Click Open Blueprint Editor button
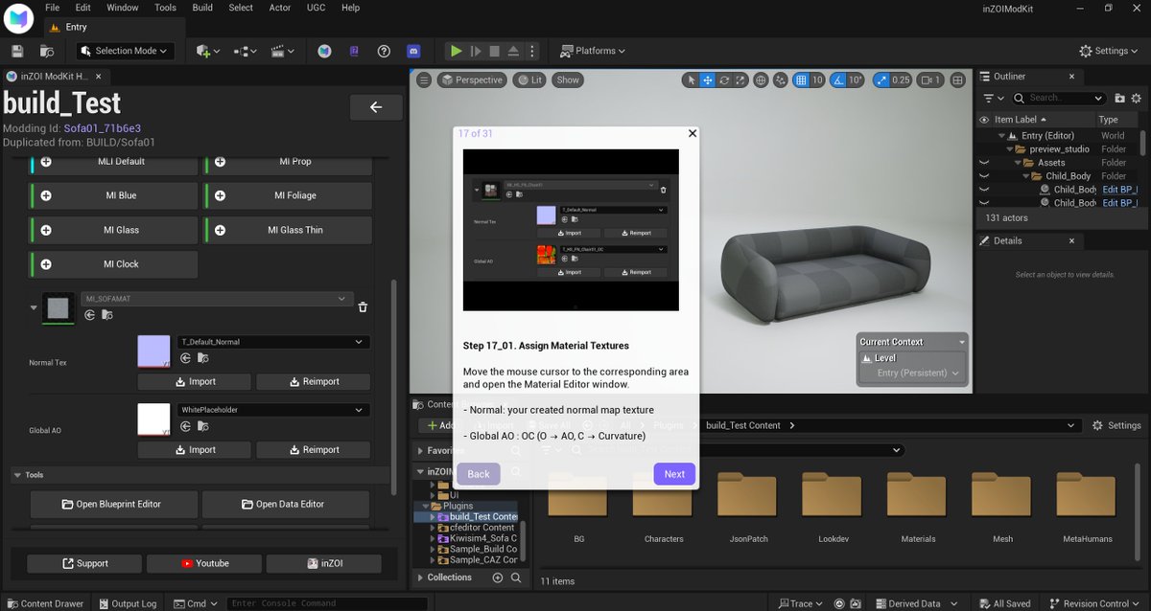This screenshot has height=611, width=1151. click(114, 504)
